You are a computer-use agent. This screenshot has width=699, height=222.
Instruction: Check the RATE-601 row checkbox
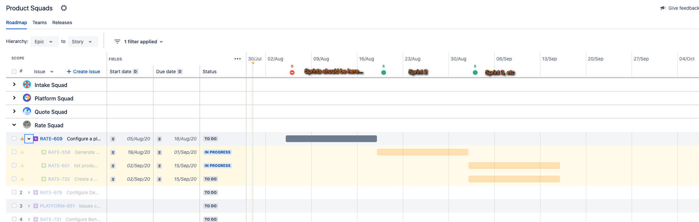[x=14, y=165]
